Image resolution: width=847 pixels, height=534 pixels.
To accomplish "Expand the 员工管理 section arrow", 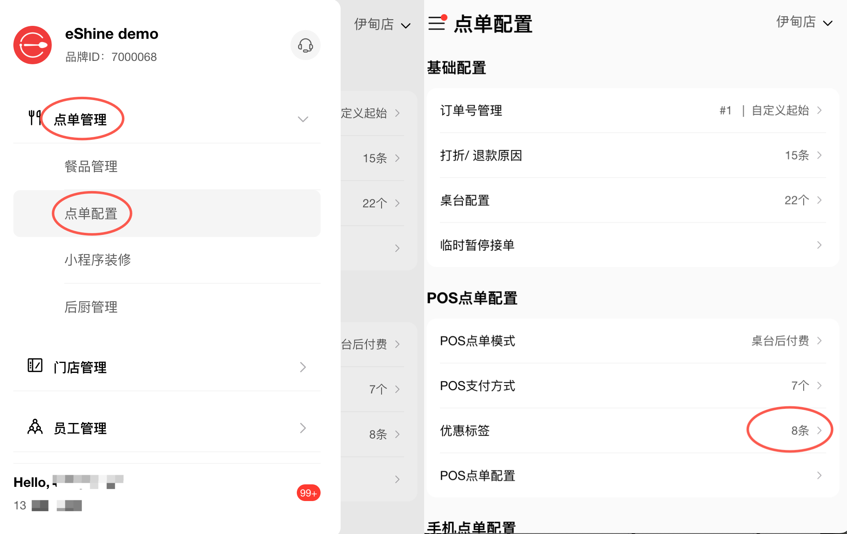I will coord(303,428).
